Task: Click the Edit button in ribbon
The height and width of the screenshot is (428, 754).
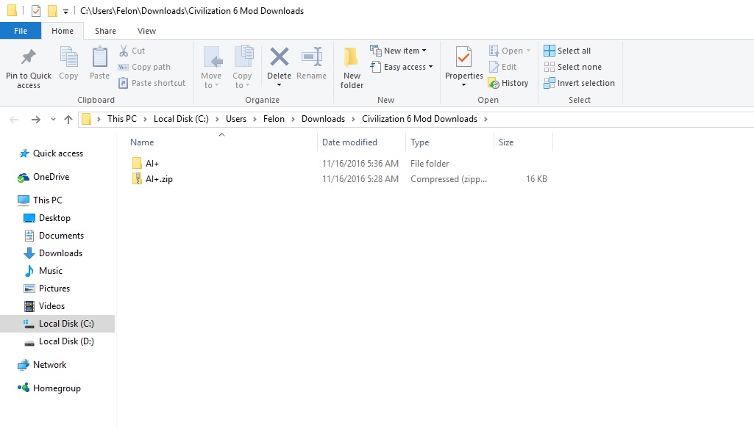Action: (x=502, y=67)
